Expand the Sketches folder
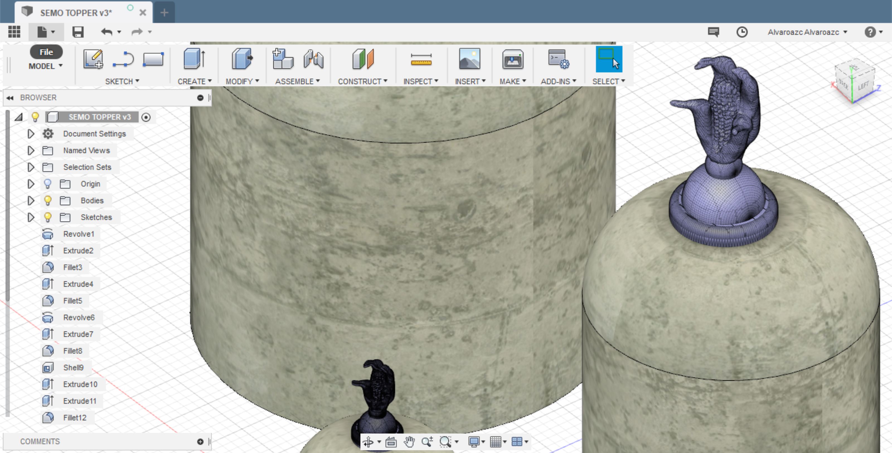Viewport: 892px width, 453px height. pos(31,217)
